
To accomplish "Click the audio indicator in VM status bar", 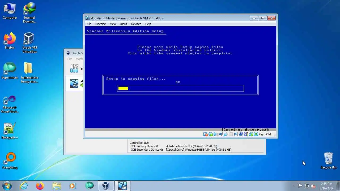I will click(215, 134).
